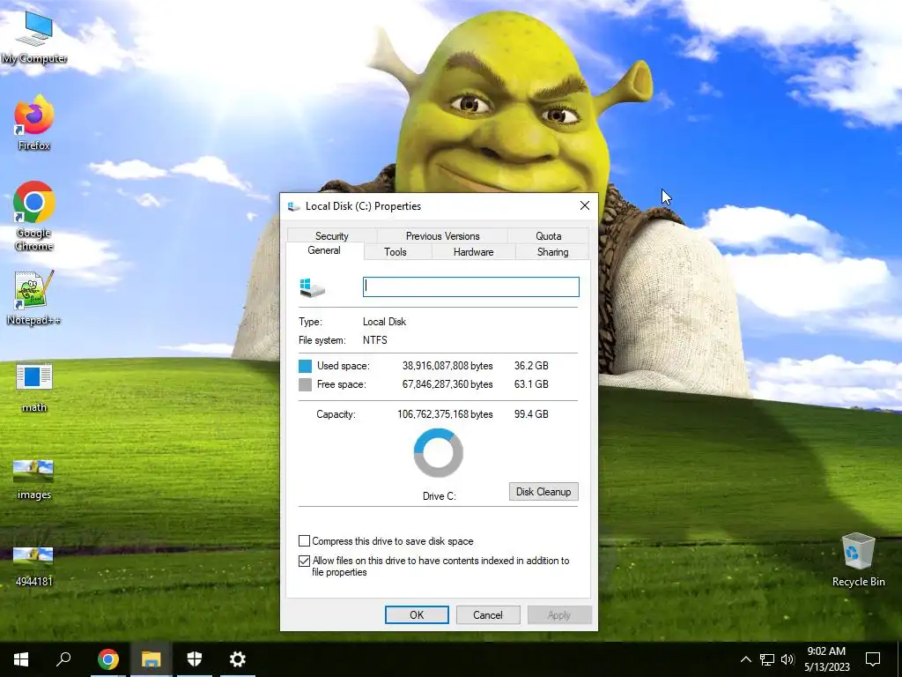Select the General tab
The height and width of the screenshot is (677, 902).
click(x=324, y=250)
